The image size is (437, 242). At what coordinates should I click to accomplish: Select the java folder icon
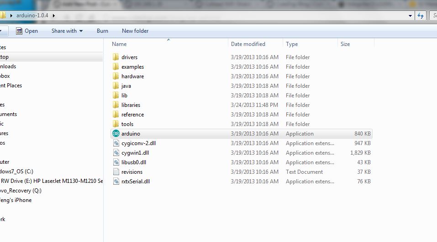pyautogui.click(x=116, y=86)
